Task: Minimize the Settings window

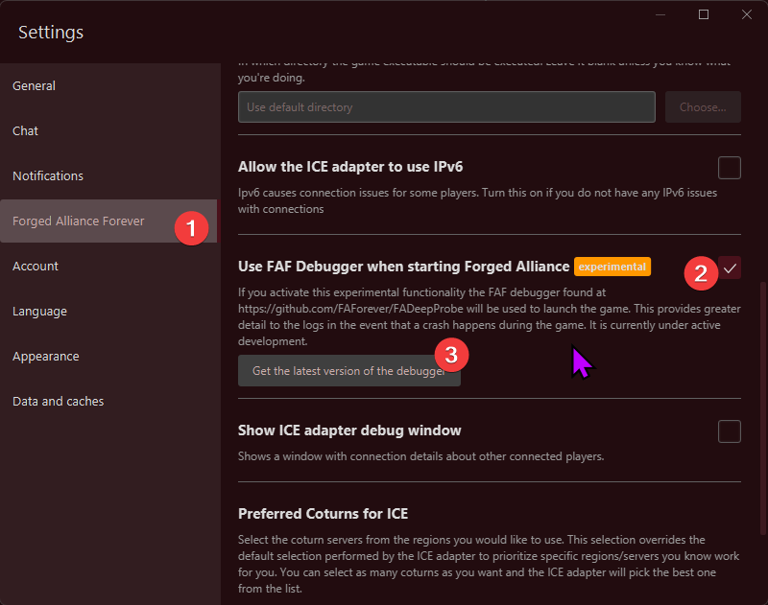Action: pos(660,14)
